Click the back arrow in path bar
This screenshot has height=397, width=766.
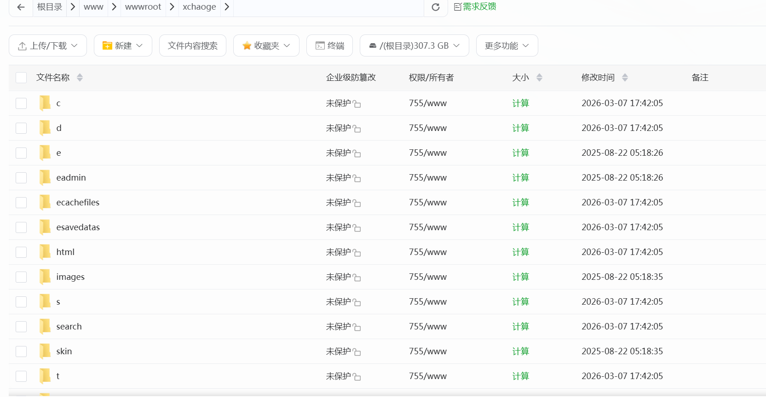(x=21, y=7)
